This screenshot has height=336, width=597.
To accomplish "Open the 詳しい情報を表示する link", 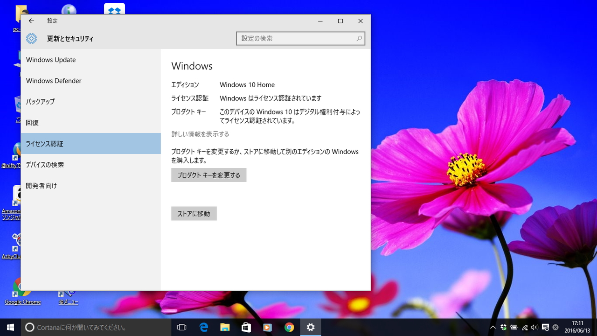I will [x=200, y=134].
